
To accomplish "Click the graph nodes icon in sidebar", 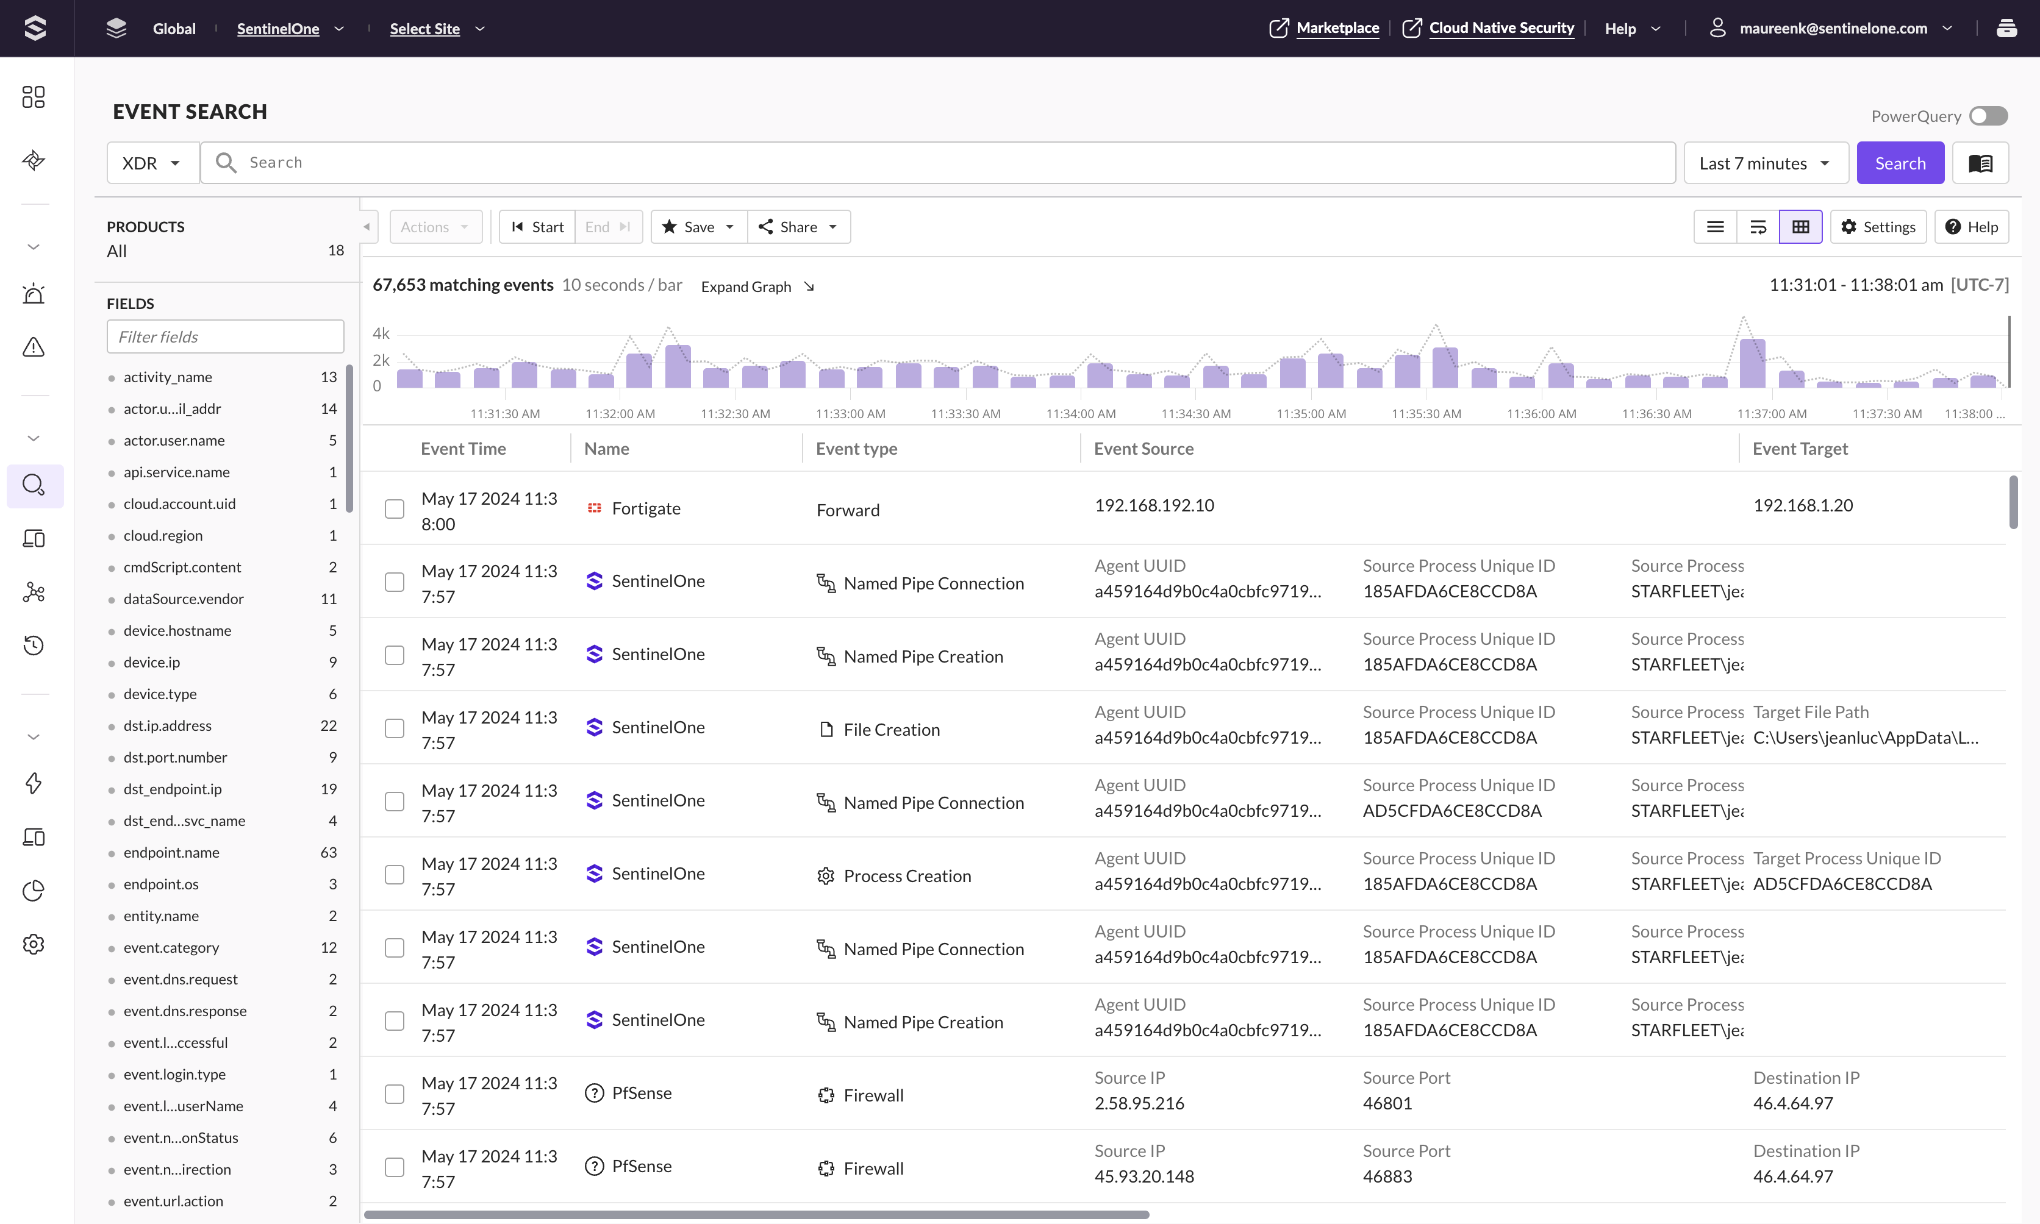I will pos(34,592).
